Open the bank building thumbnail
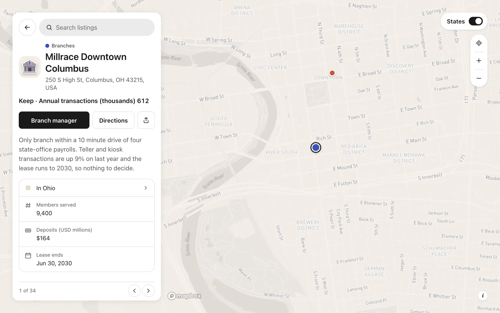500x313 pixels. (30, 67)
